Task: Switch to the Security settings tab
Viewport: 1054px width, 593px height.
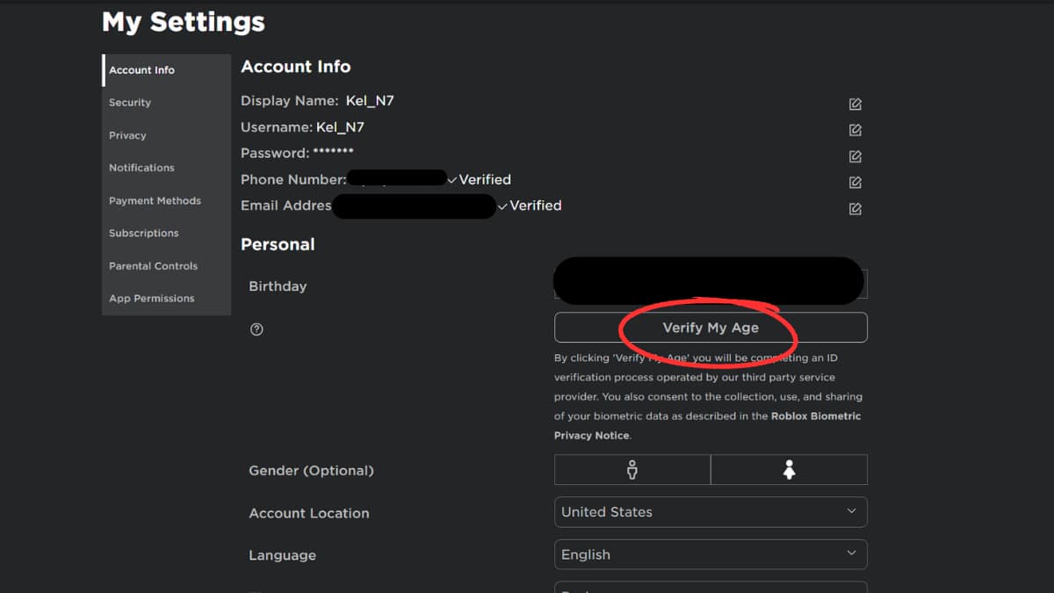Action: coord(129,102)
